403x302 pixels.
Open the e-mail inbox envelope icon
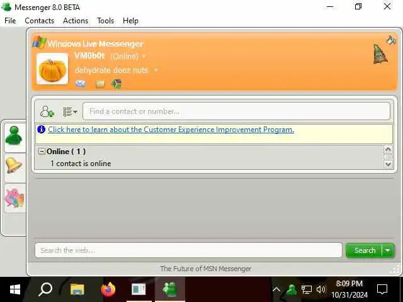81,84
